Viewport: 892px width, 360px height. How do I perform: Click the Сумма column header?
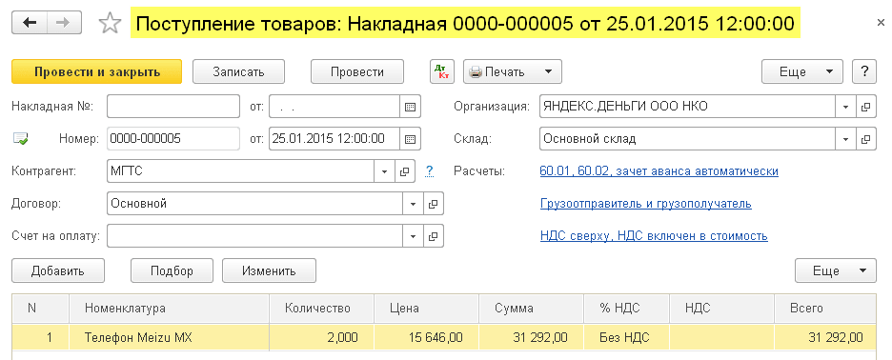(532, 309)
